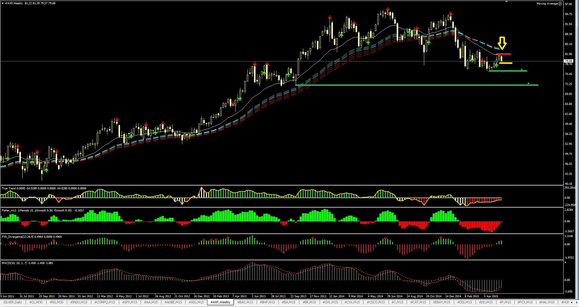This screenshot has height=307, width=579.
Task: Open the #BAC,M15 chart tab
Action: click(245, 302)
